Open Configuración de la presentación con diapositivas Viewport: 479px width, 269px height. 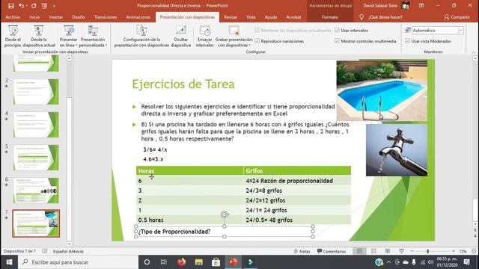tap(141, 37)
